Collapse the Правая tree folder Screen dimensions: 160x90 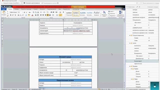coord(131,69)
